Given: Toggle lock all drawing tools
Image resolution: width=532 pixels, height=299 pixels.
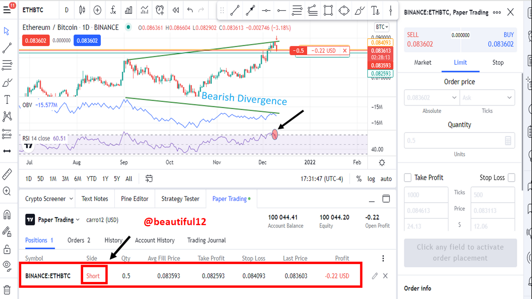Looking at the screenshot, I should coord(7,249).
